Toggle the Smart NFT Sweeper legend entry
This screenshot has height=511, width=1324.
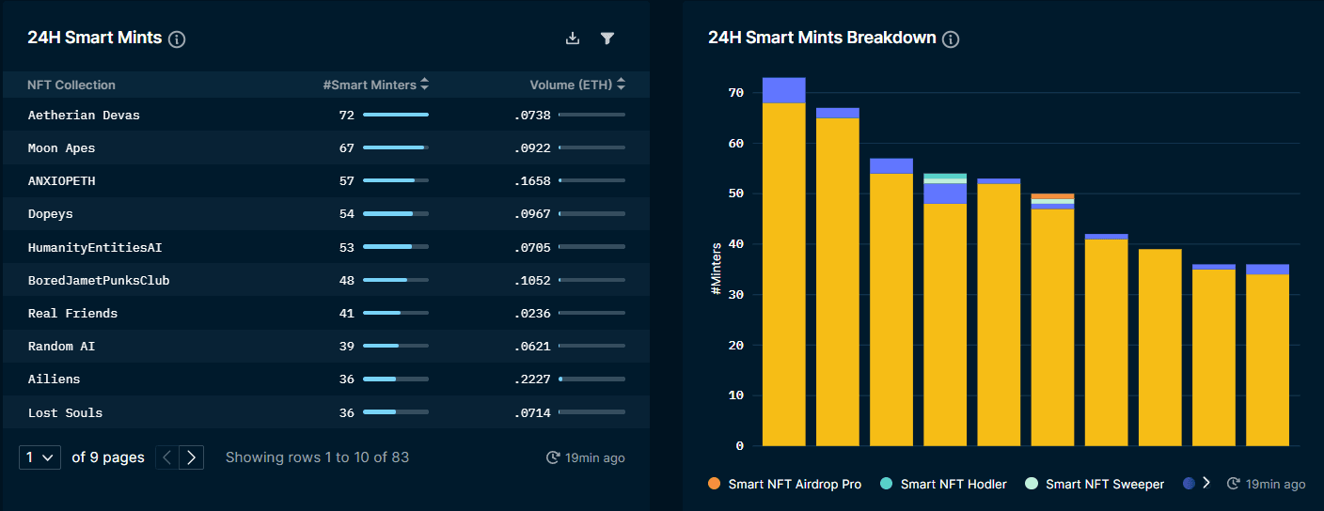[1095, 484]
